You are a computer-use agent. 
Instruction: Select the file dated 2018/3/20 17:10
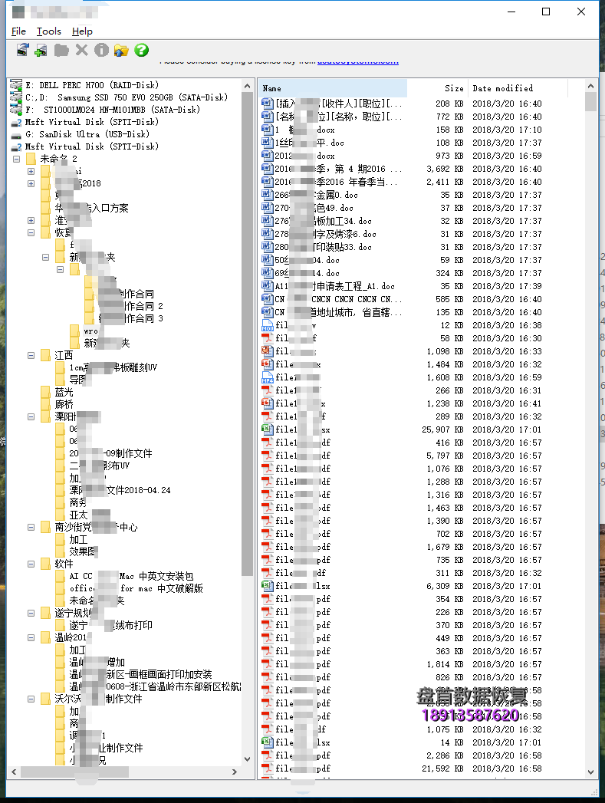point(402,130)
